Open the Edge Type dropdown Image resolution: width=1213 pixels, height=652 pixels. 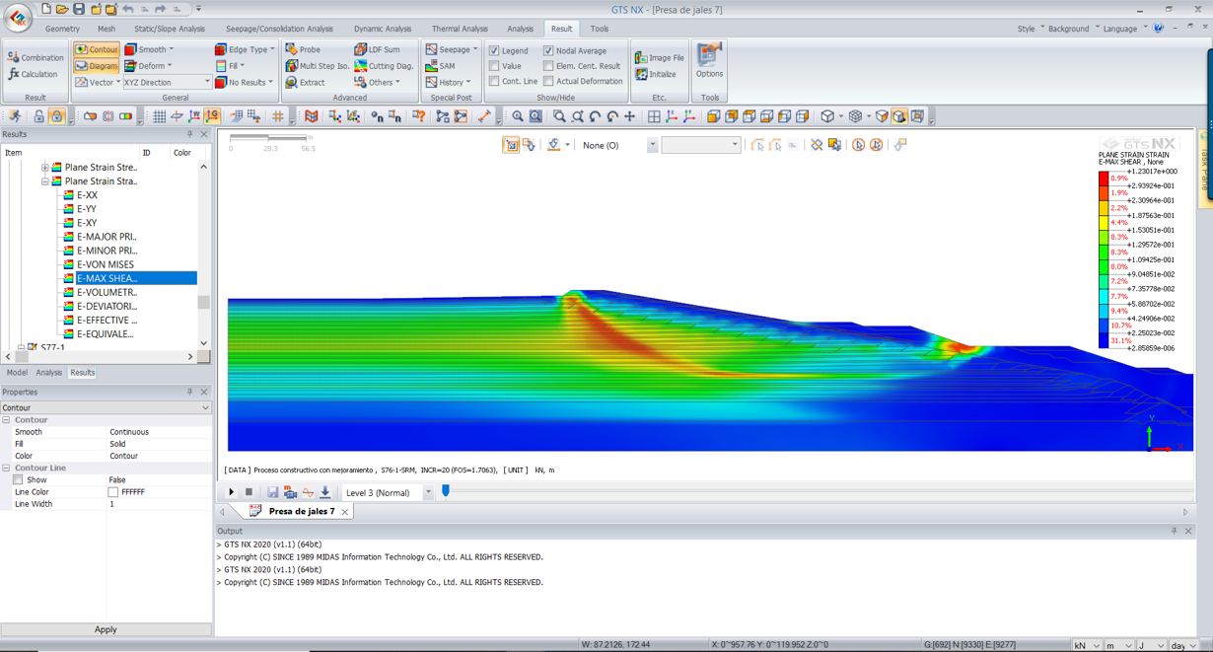click(x=245, y=49)
